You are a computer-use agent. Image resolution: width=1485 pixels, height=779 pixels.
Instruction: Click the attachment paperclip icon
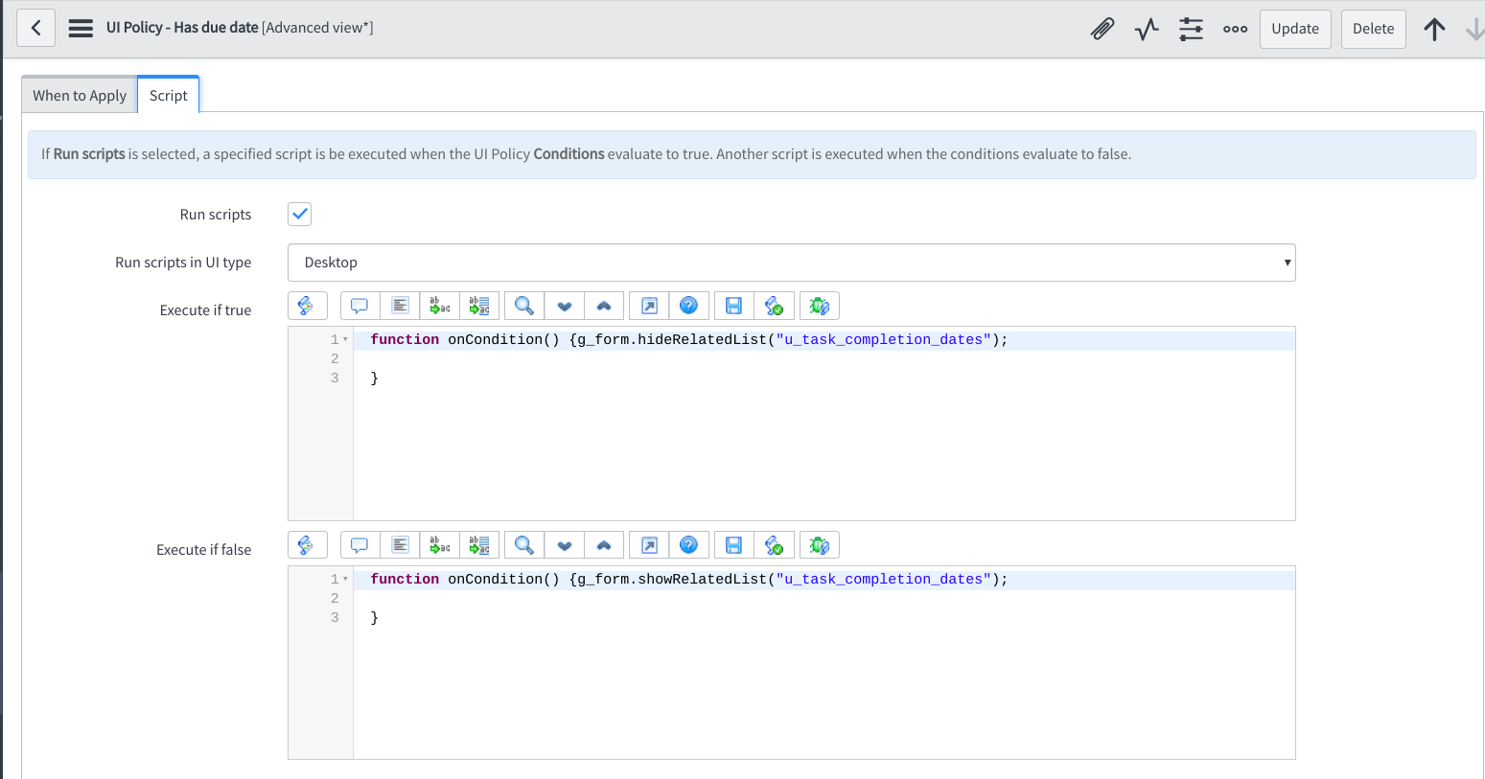[1102, 29]
